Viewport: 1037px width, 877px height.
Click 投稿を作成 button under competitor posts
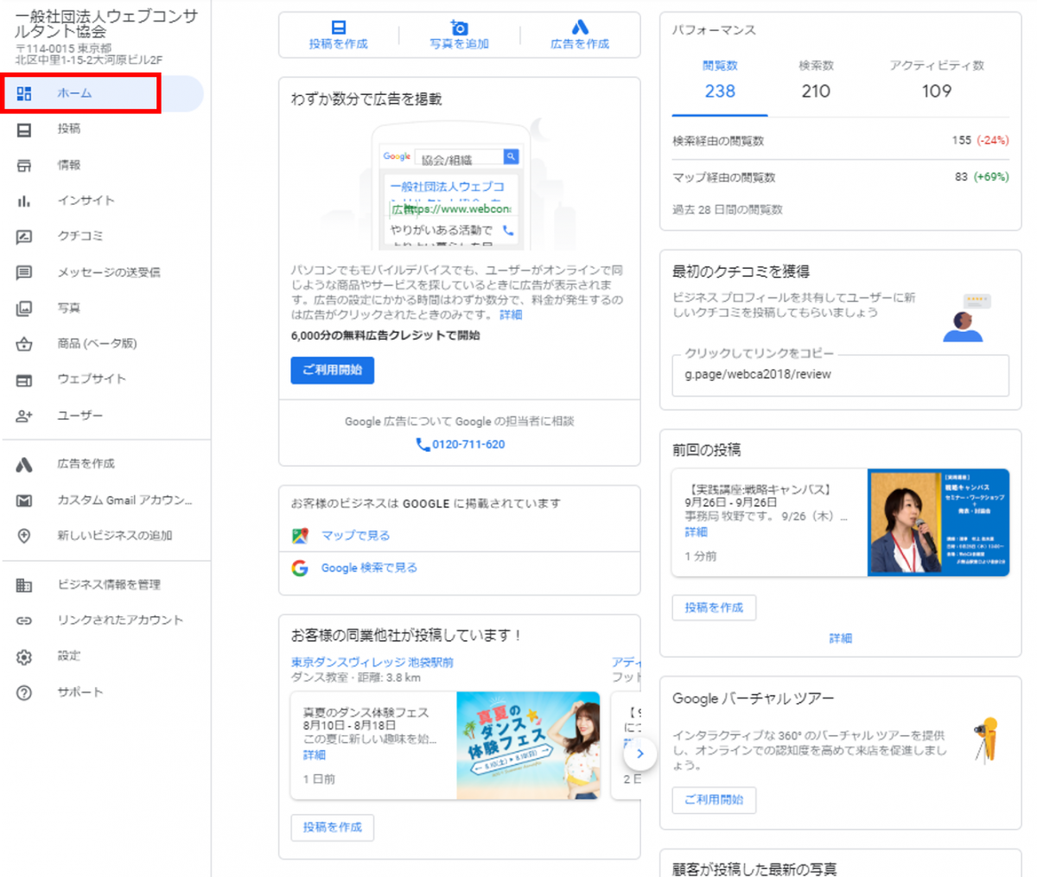pyautogui.click(x=332, y=828)
